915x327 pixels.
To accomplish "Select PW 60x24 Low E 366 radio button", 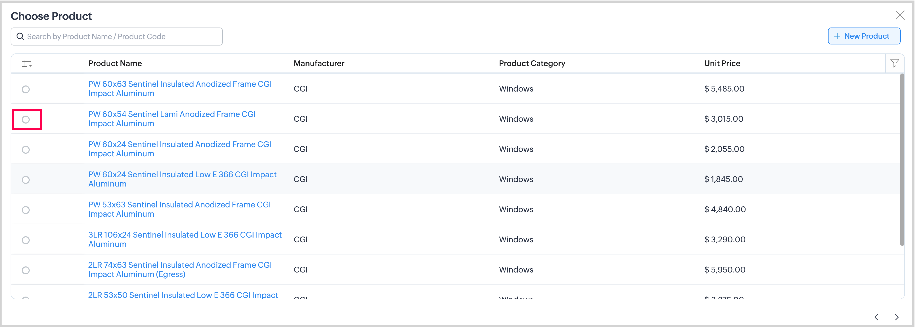I will pyautogui.click(x=25, y=180).
